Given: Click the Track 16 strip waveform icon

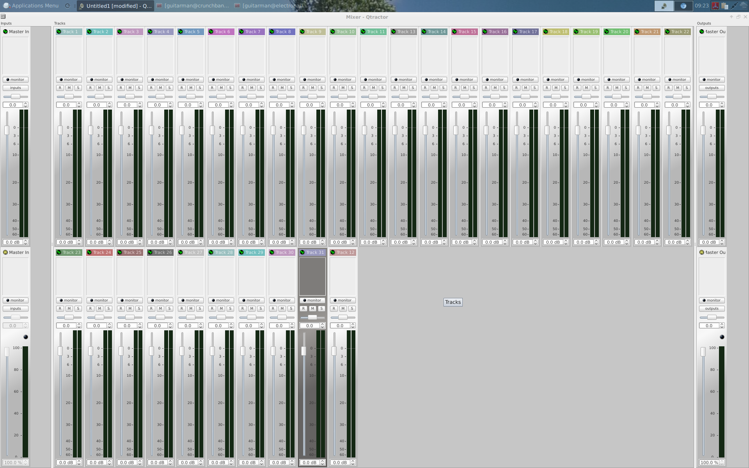Looking at the screenshot, I should click(485, 32).
